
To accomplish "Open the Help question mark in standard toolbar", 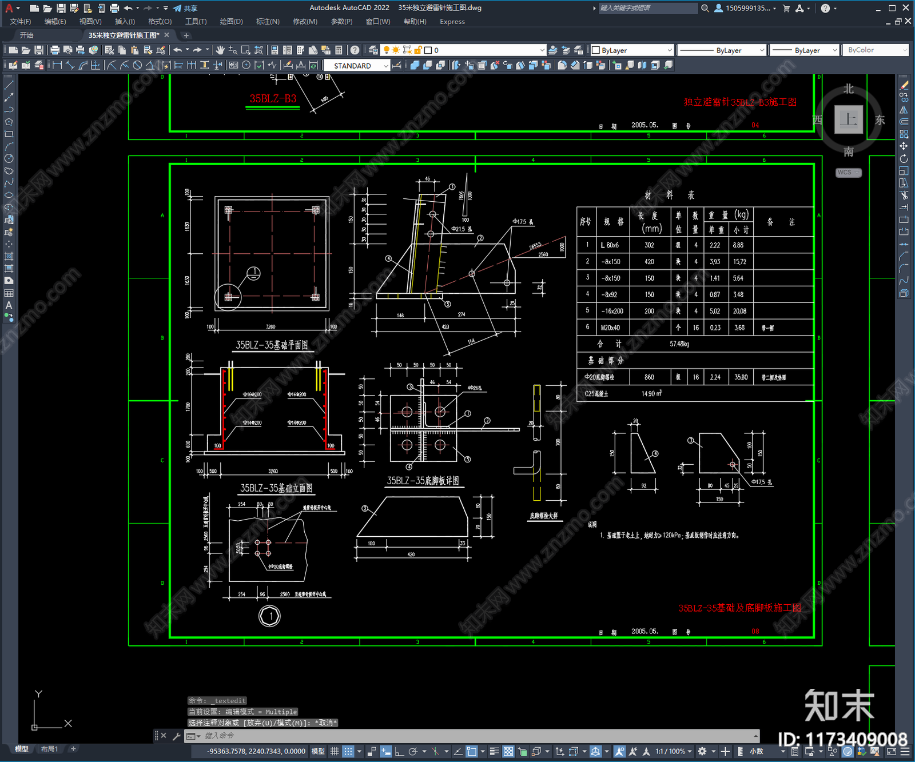I will (x=355, y=50).
